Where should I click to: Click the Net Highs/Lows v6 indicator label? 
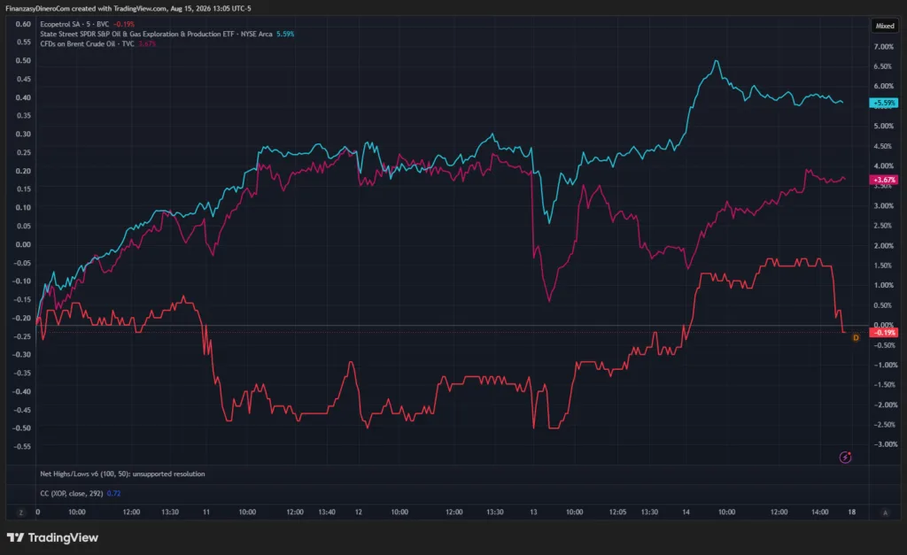(x=122, y=474)
